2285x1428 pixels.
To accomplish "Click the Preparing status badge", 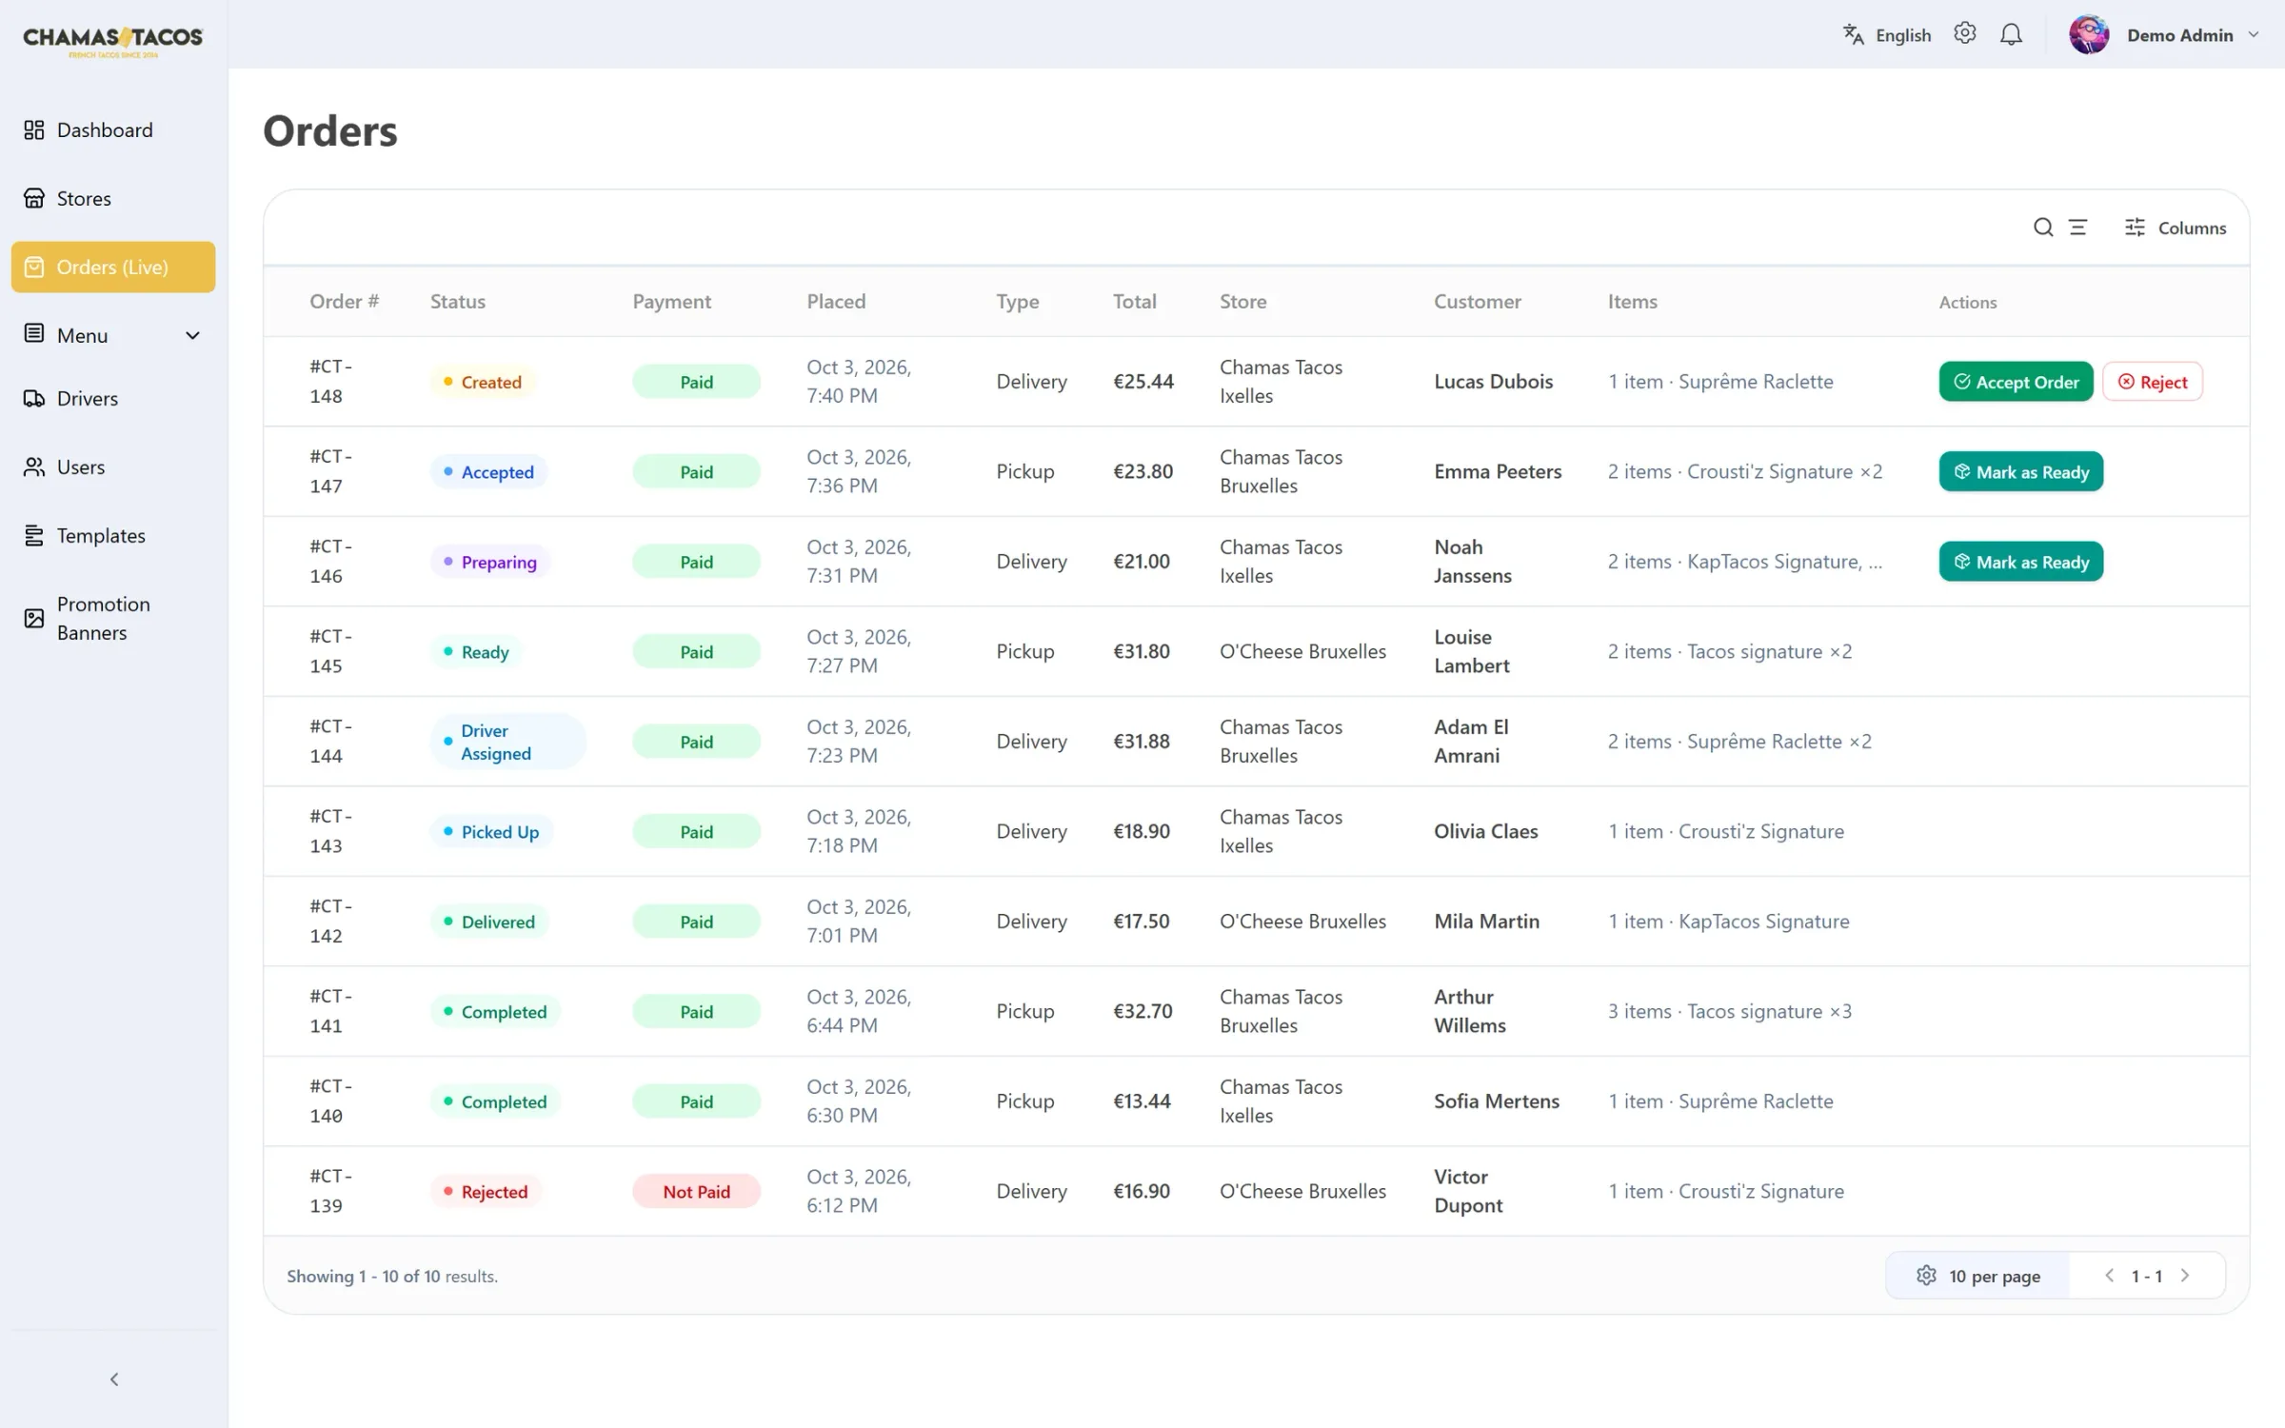I will (x=490, y=562).
